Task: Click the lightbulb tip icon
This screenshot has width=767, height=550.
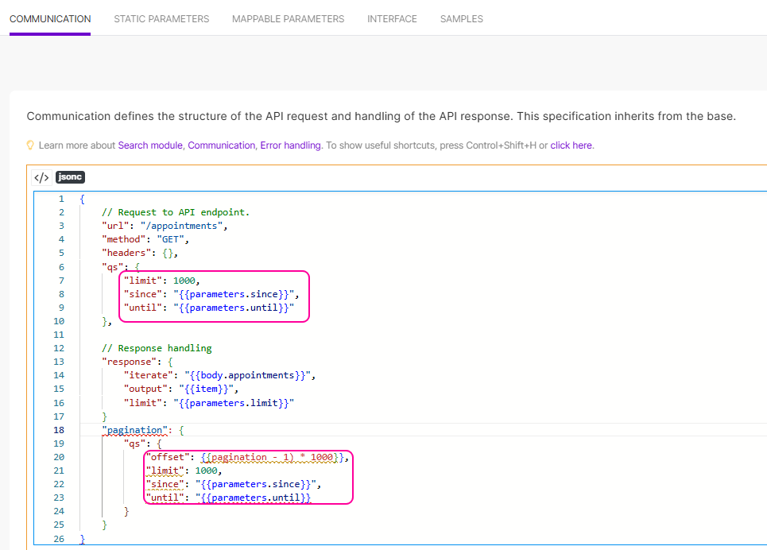Action: click(x=31, y=145)
